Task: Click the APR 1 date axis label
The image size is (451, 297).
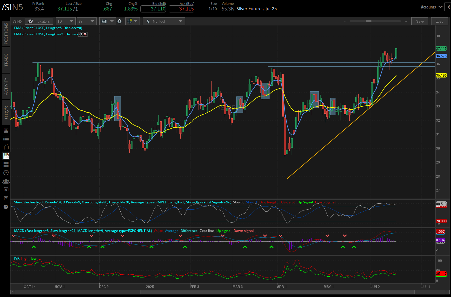Action: 282,287
